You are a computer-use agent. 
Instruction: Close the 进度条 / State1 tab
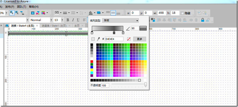(69, 26)
